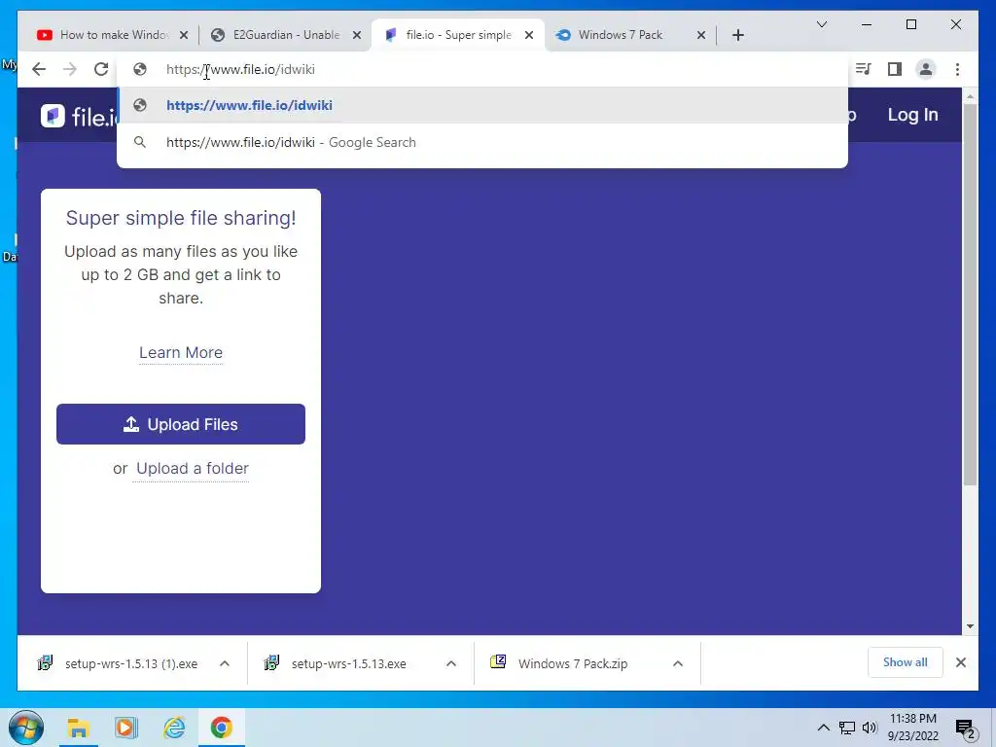Show hidden system tray icons
Image resolution: width=996 pixels, height=747 pixels.
[x=823, y=728]
